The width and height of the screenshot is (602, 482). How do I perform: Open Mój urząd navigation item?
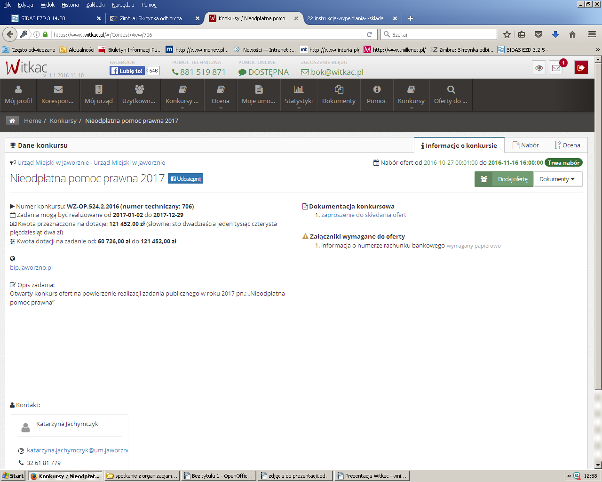click(99, 95)
